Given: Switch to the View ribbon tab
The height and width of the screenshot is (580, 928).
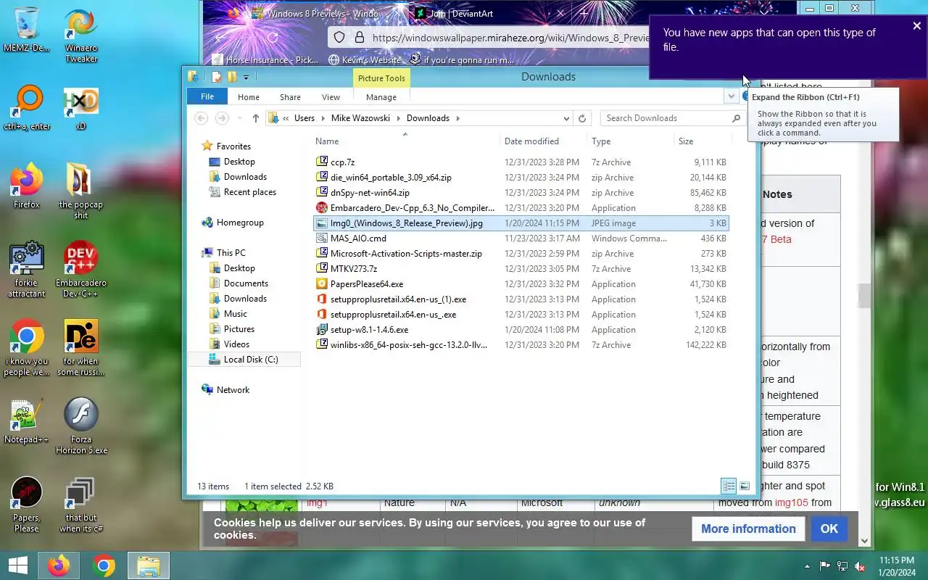Looking at the screenshot, I should point(331,97).
